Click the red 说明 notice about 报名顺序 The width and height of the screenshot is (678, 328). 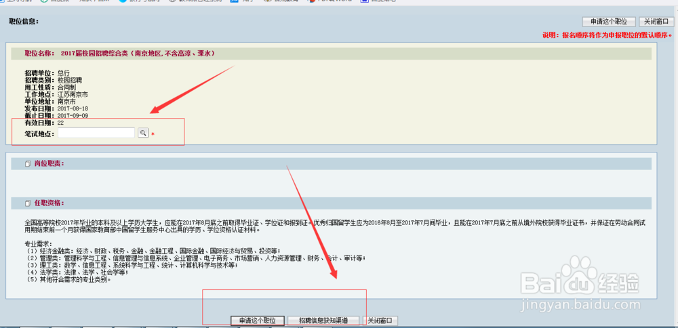pos(607,35)
